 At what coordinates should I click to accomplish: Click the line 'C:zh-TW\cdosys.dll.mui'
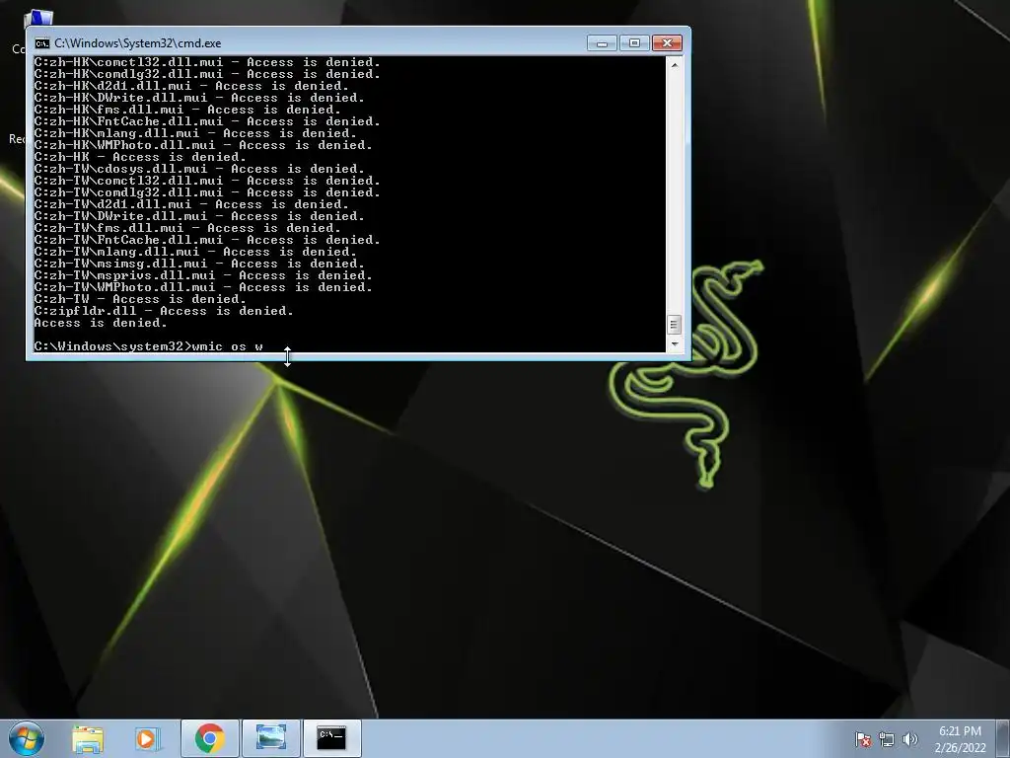[x=199, y=169]
